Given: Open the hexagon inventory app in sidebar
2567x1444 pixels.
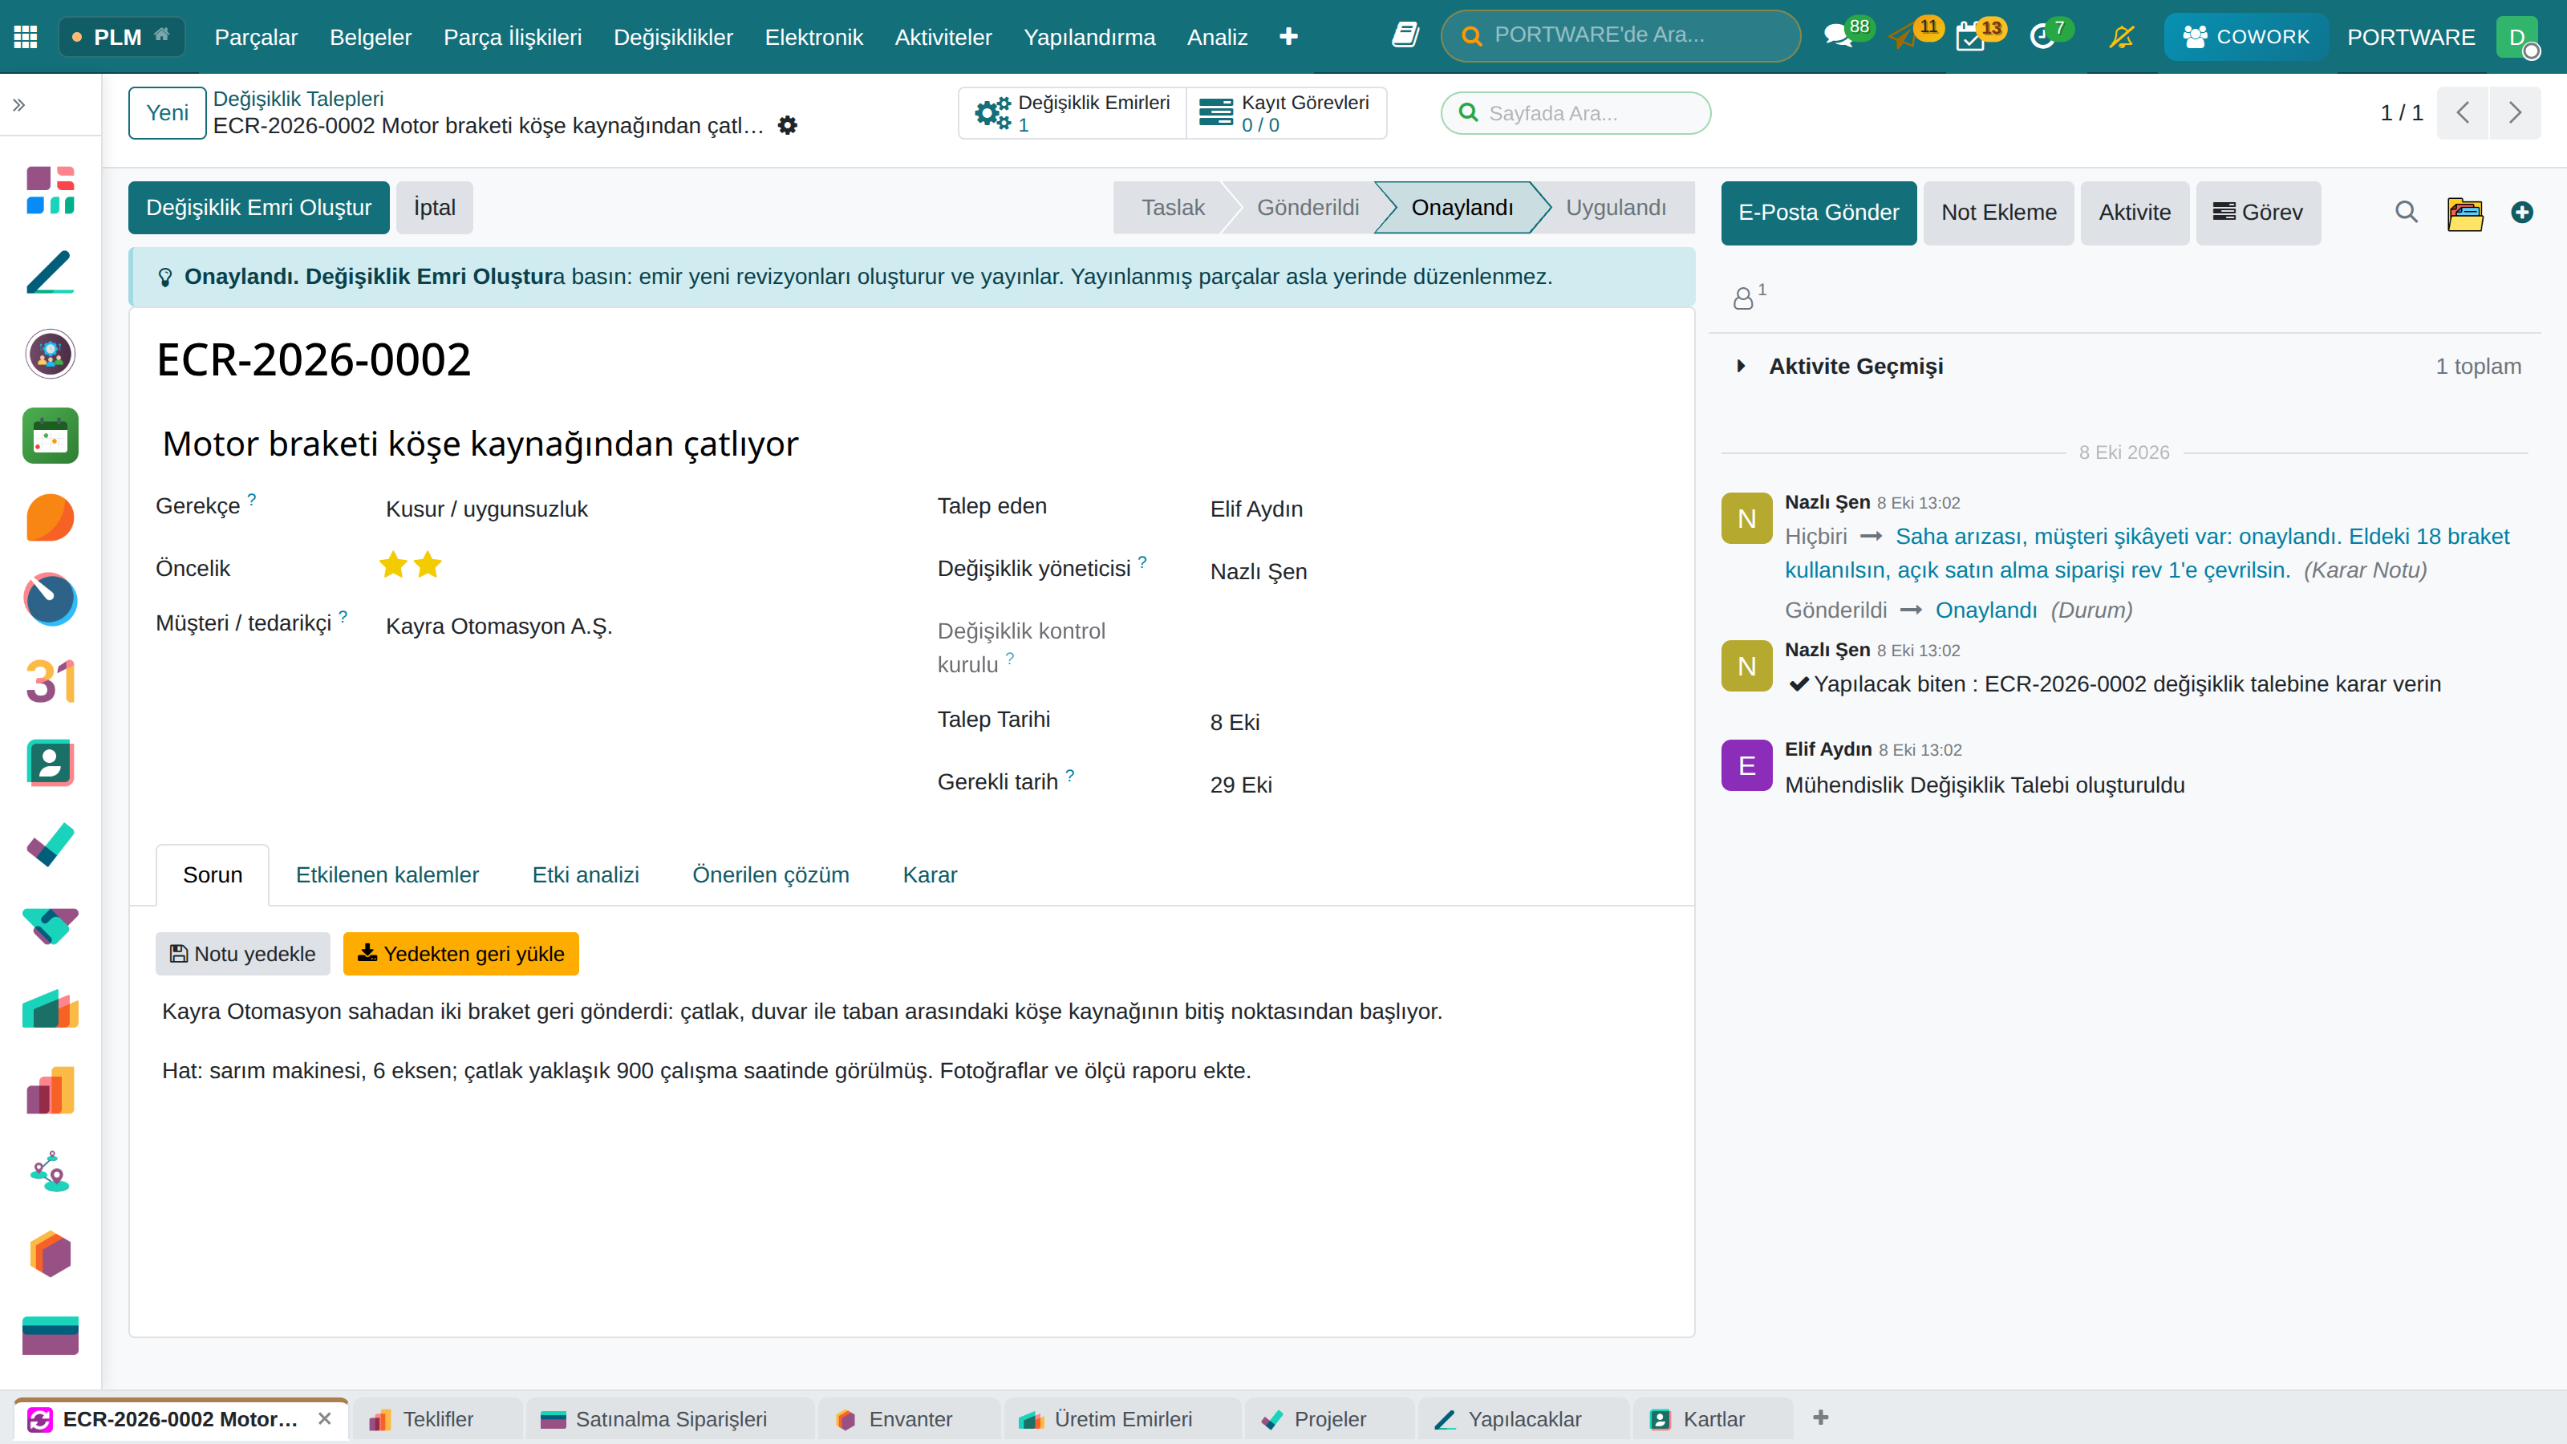Looking at the screenshot, I should click(x=50, y=1255).
